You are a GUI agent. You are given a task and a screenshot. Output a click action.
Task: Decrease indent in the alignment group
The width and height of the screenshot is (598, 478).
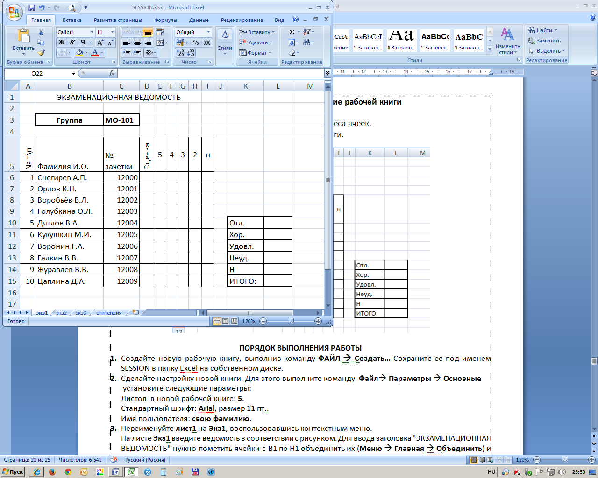coord(127,53)
